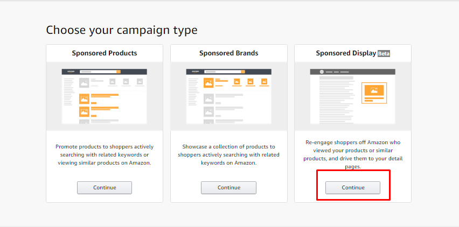Screen dimensions: 459x227
Task: Open the Sponsored Display preview illustration
Action: [353, 96]
